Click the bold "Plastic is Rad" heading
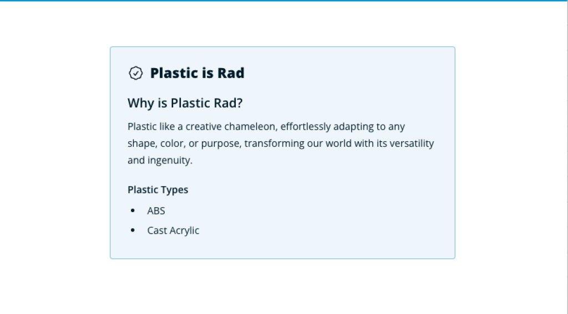Viewport: 568px width, 314px height. click(x=197, y=73)
